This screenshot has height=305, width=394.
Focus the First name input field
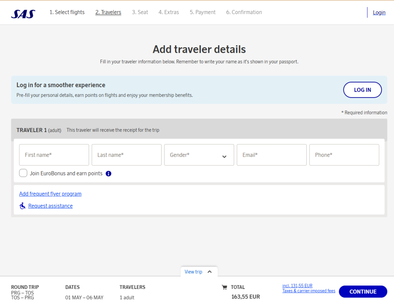54,155
